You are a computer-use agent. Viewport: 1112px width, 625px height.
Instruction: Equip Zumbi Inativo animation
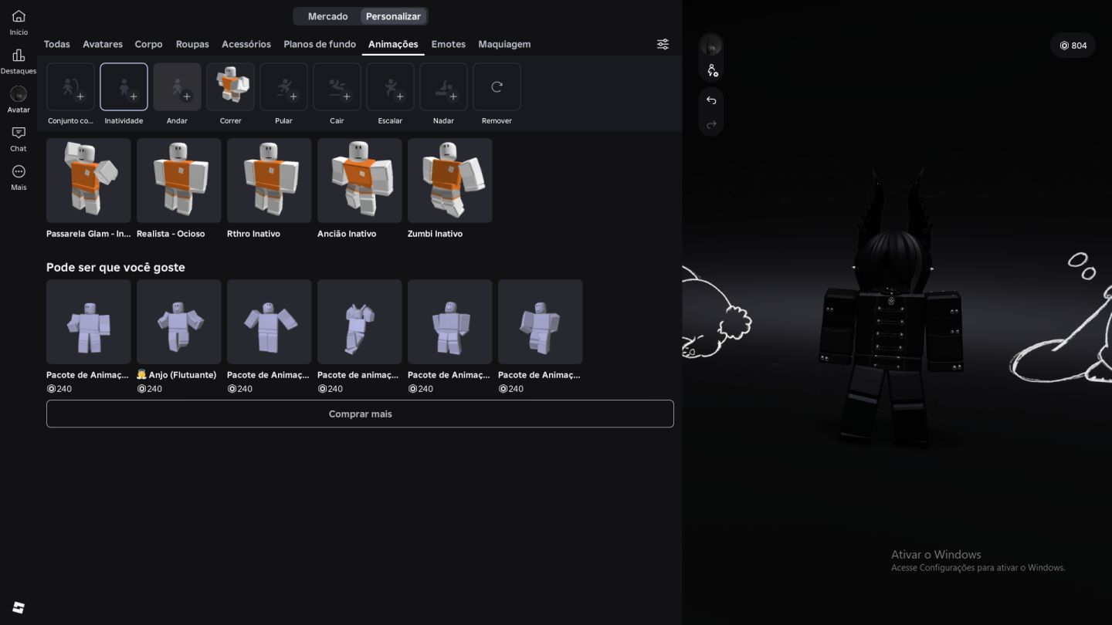pos(450,181)
